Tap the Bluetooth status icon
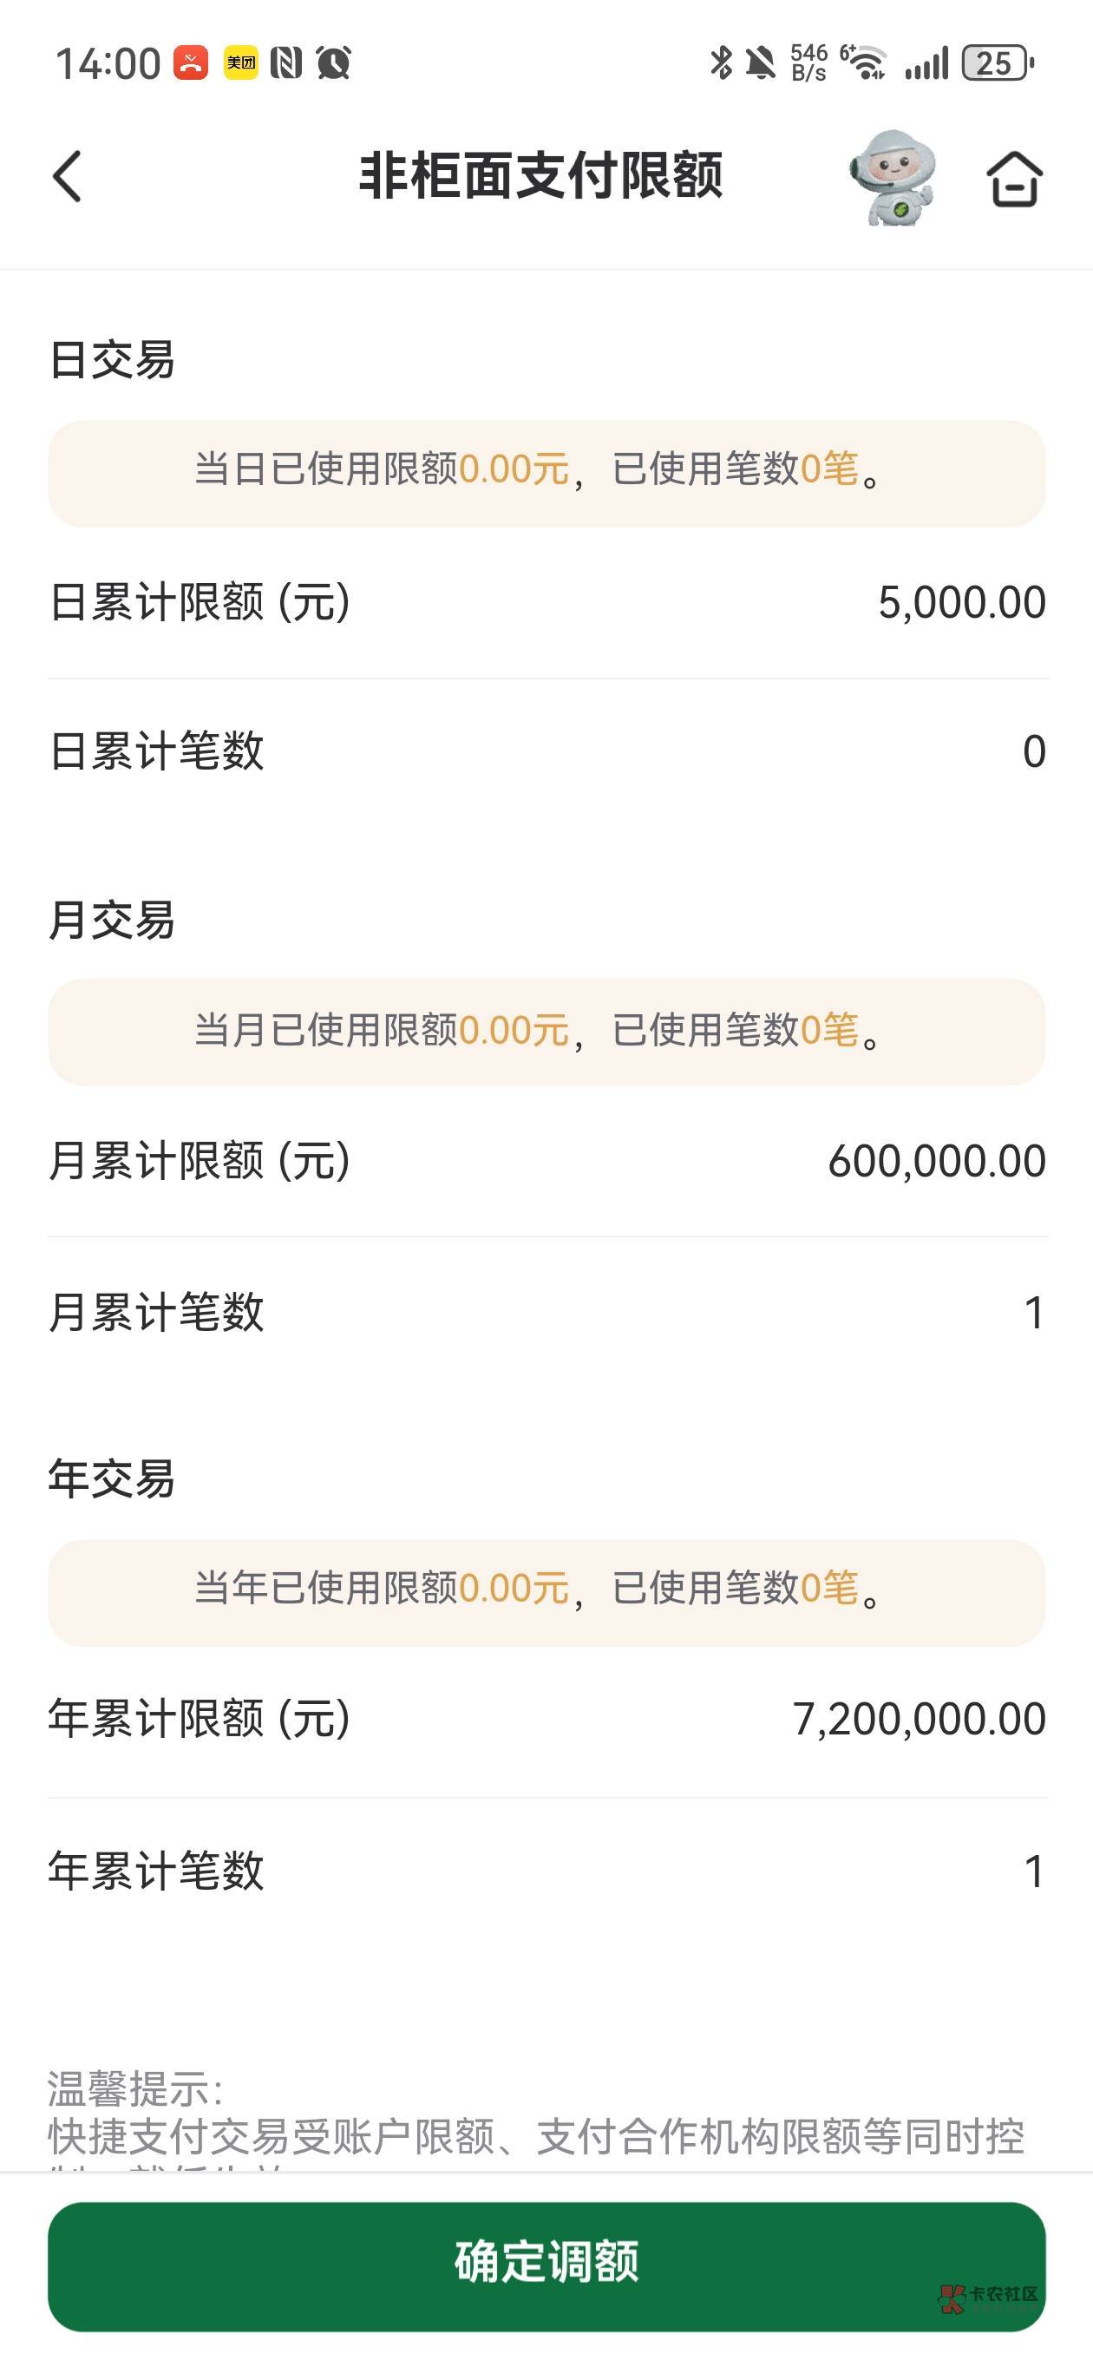1093x2360 pixels. 721,63
